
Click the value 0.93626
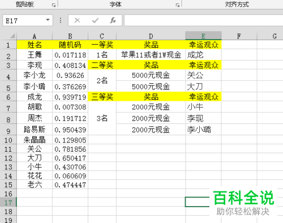70,75
